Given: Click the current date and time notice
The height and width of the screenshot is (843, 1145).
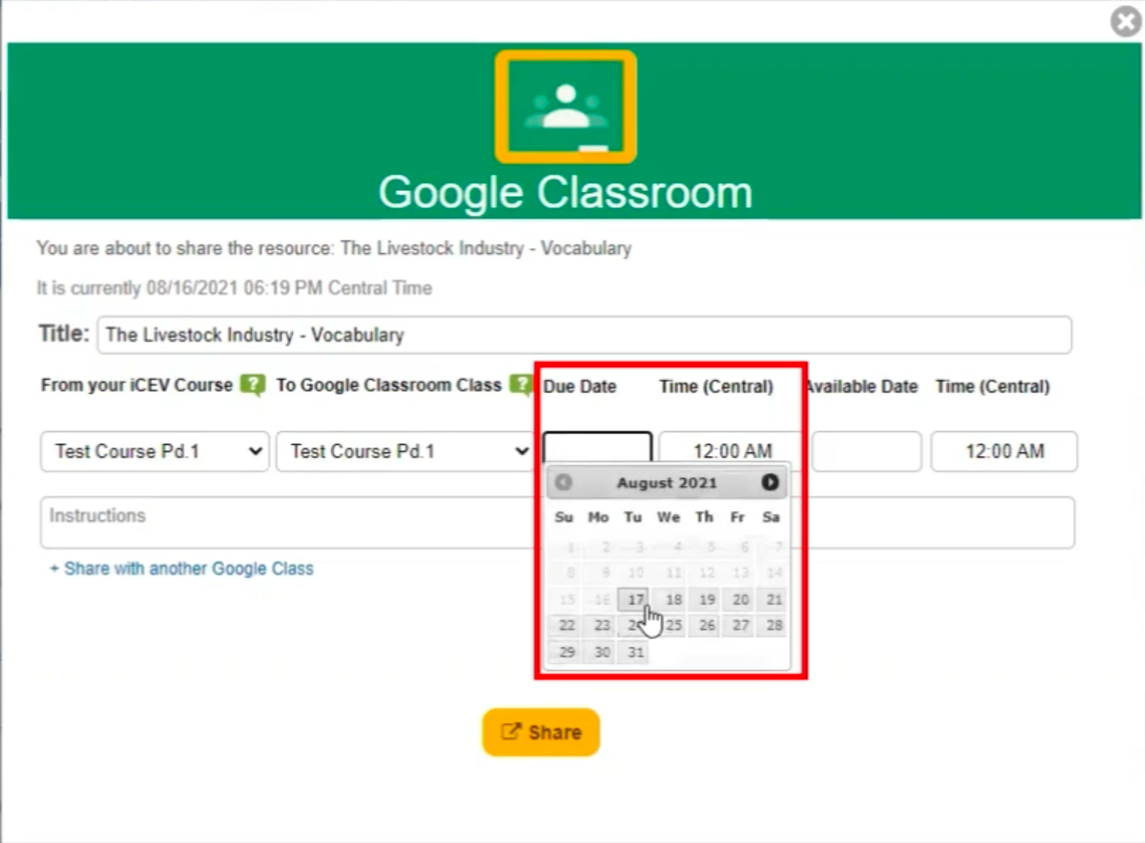Looking at the screenshot, I should (x=234, y=288).
